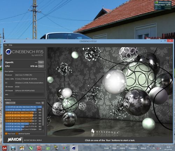Select ranking row 5 scoring 954
Screen dimensions: 175x151
[23, 118]
